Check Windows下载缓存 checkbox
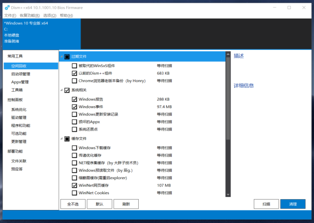The height and width of the screenshot is (223, 314). coord(74,148)
